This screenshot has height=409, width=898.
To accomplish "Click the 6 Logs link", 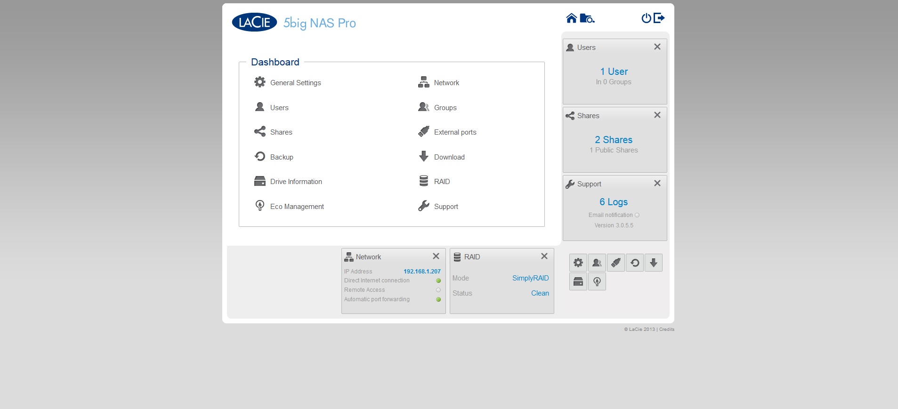I will pos(614,202).
